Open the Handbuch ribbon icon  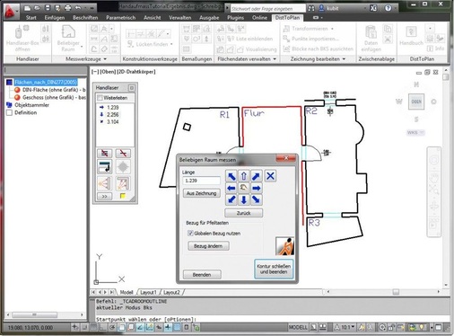(x=411, y=36)
